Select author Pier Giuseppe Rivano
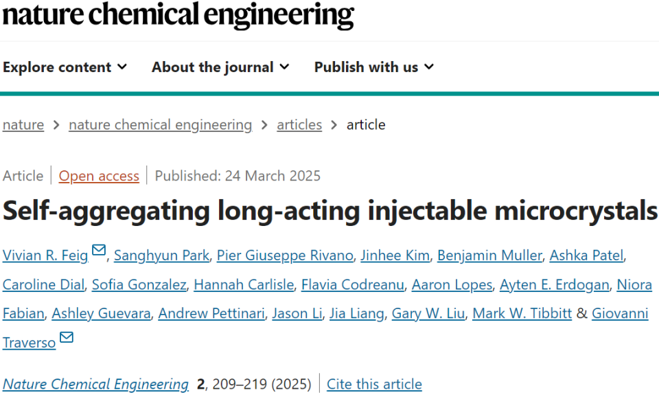659x397 pixels. coord(285,256)
